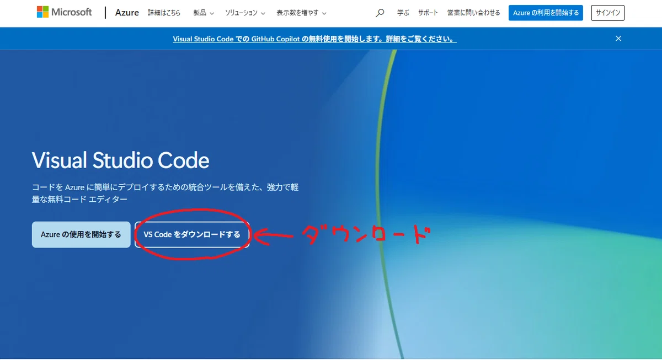Click VS Code をダウンロードする button
The image size is (662, 360).
[192, 234]
